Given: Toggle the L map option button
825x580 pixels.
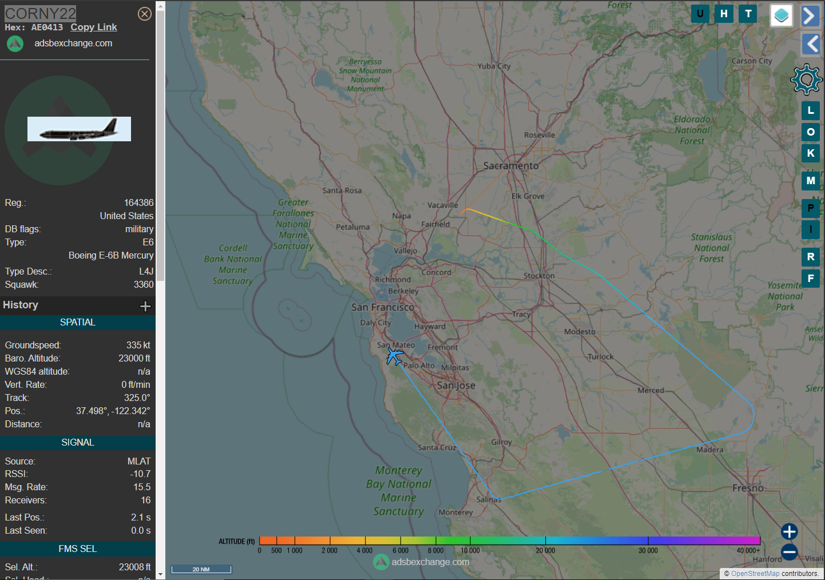Looking at the screenshot, I should pos(811,110).
